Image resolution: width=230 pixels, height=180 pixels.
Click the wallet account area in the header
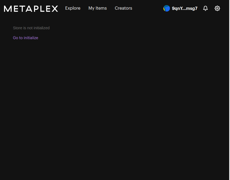180,8
